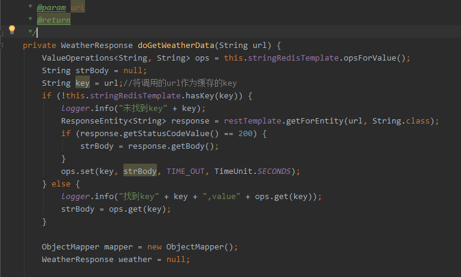Place the caret after the "*/" comment end
Screen dimensions: 461x277
coord(37,32)
